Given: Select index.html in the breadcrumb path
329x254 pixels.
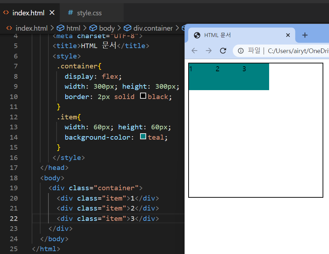Looking at the screenshot, I should click(32, 28).
